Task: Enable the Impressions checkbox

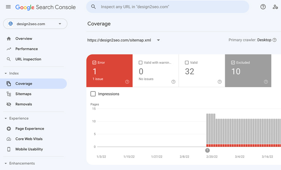Action: 93,94
